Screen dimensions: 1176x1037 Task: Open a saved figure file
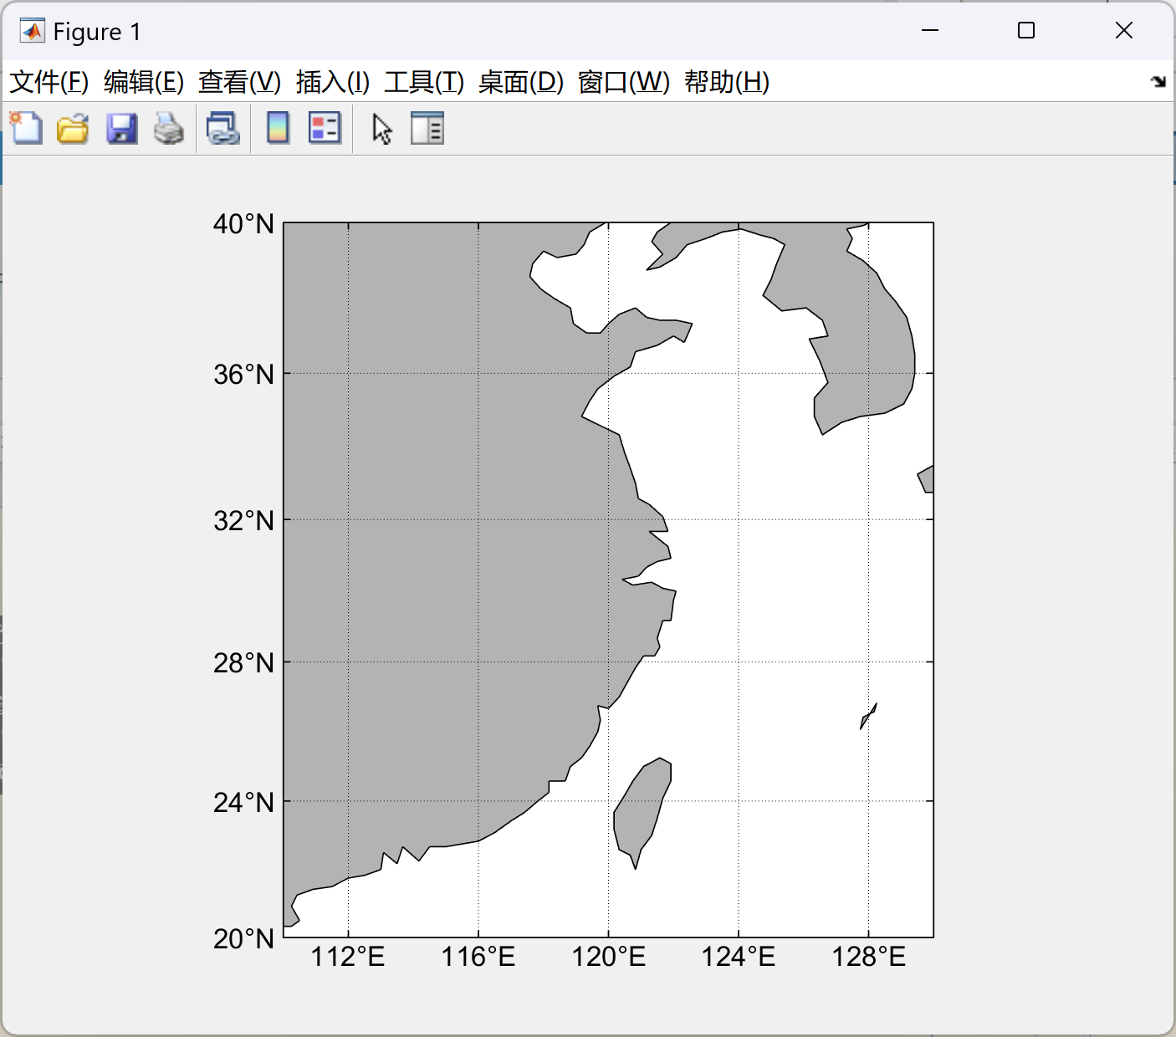pos(73,128)
